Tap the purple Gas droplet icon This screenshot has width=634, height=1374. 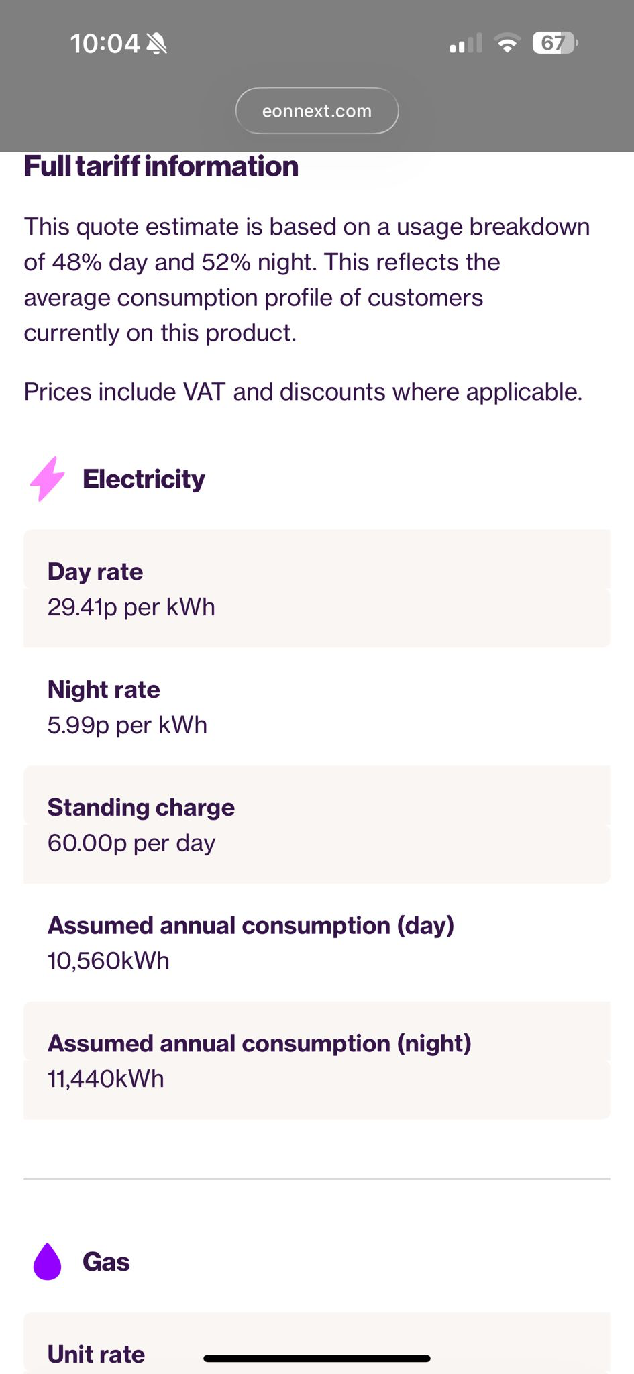[47, 1262]
